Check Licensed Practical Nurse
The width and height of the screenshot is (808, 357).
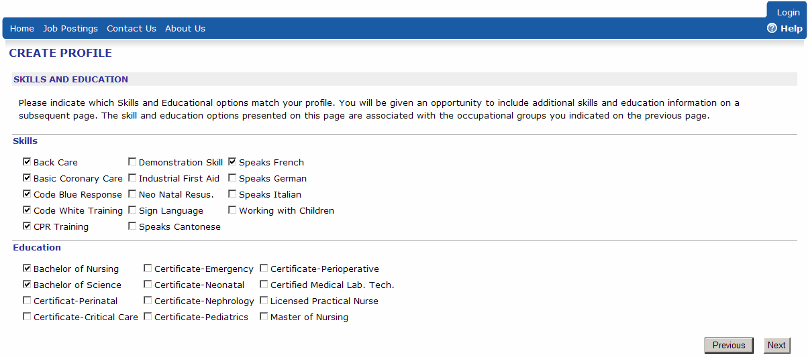(x=264, y=301)
